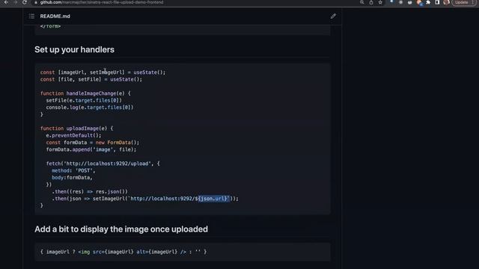
Task: Click the github.com address bar
Action: 102,2
